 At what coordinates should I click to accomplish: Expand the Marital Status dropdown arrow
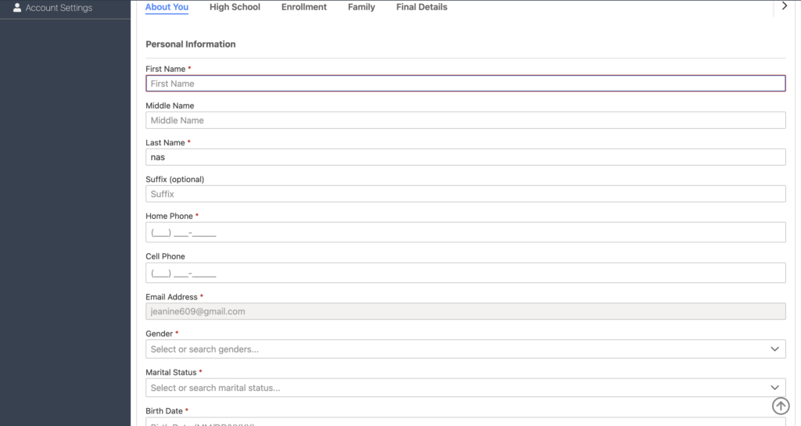774,388
